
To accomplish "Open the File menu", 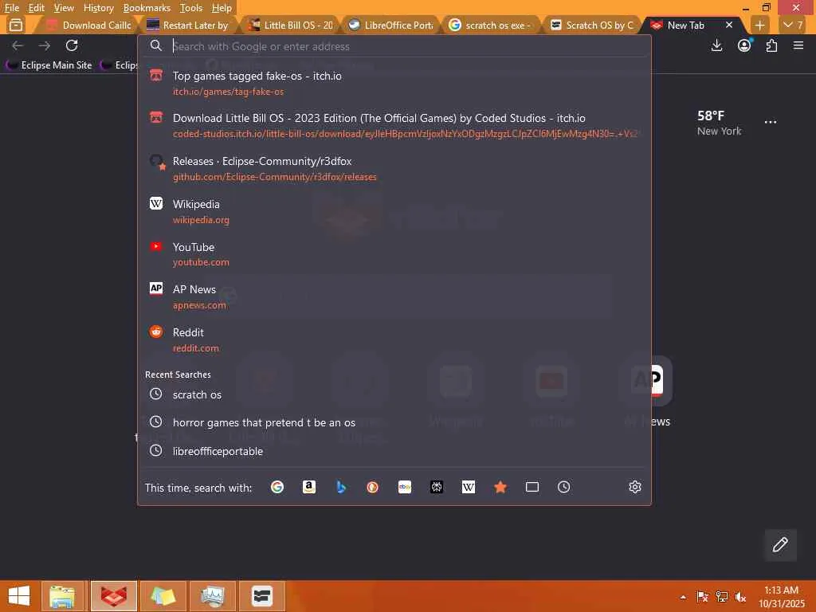I will point(11,8).
